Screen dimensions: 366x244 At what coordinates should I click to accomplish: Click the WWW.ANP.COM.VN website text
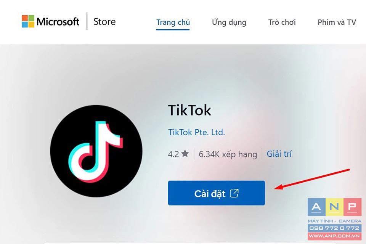(x=334, y=236)
